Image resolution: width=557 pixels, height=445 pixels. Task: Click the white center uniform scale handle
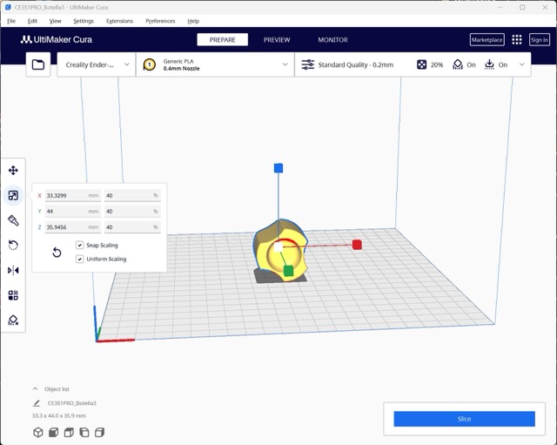(278, 246)
